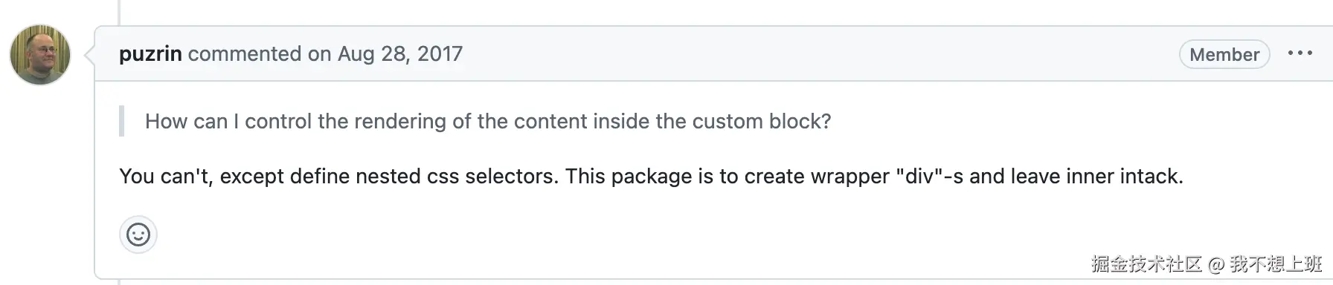Open the puzrin username link
This screenshot has width=1333, height=285.
150,53
